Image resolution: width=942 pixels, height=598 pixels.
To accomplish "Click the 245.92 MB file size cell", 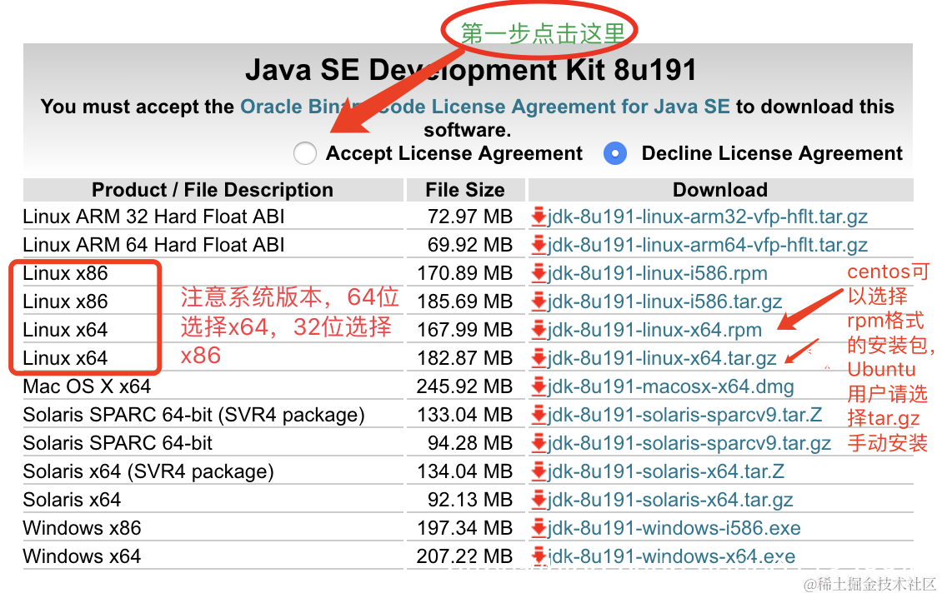I will click(x=465, y=386).
